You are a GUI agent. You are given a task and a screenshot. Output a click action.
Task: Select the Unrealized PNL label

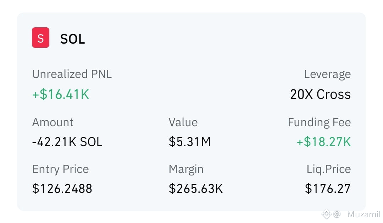pyautogui.click(x=72, y=74)
